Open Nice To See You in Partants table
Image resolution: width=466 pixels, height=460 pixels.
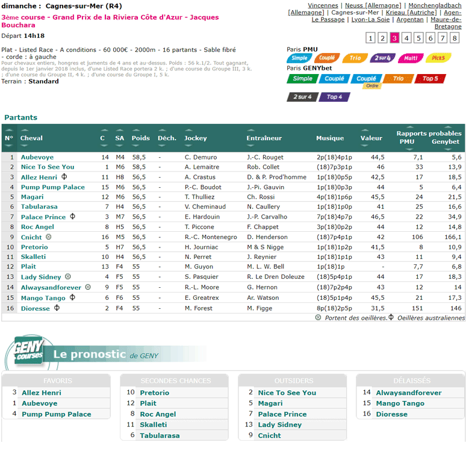pyautogui.click(x=48, y=167)
